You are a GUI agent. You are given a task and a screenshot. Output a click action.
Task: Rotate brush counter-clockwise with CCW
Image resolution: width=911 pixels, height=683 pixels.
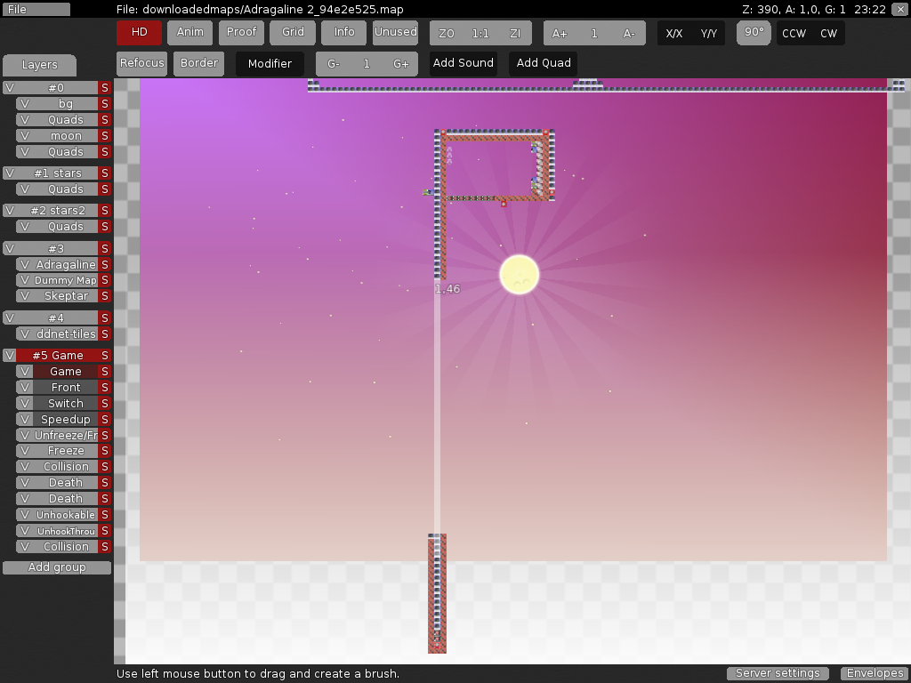point(794,34)
